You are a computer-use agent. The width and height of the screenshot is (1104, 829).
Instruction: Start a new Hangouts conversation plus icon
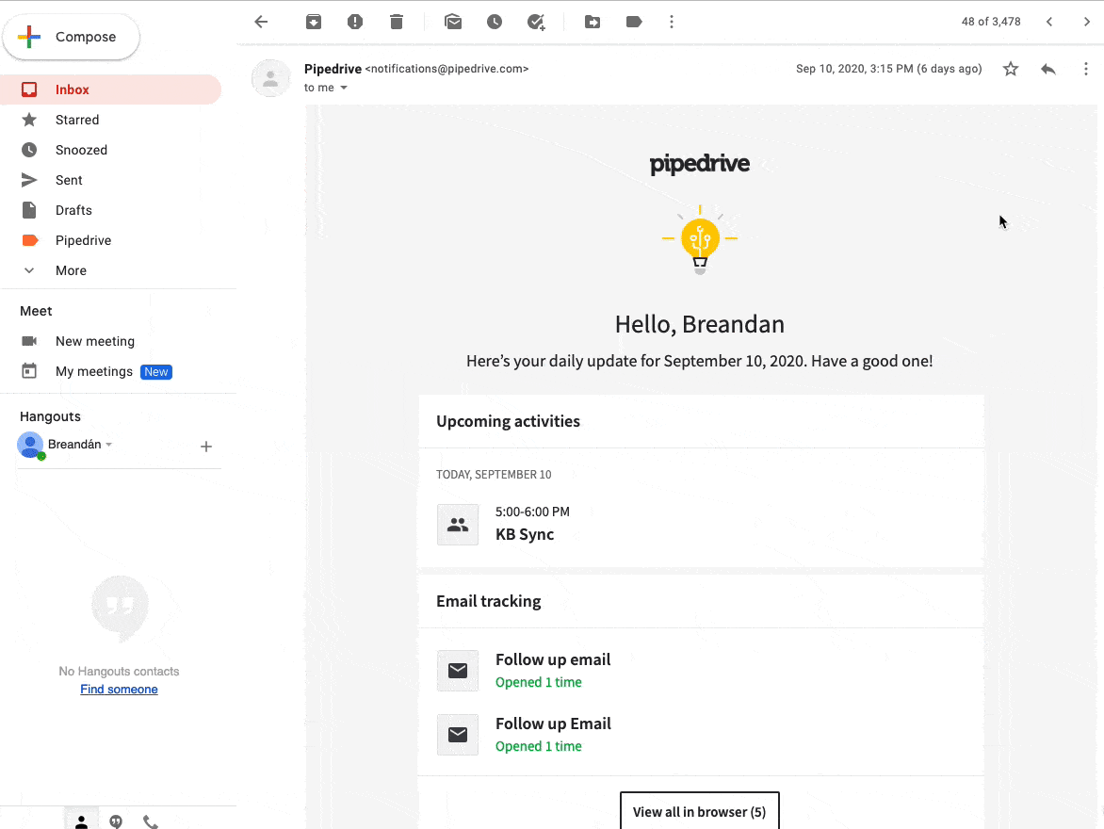click(x=206, y=447)
